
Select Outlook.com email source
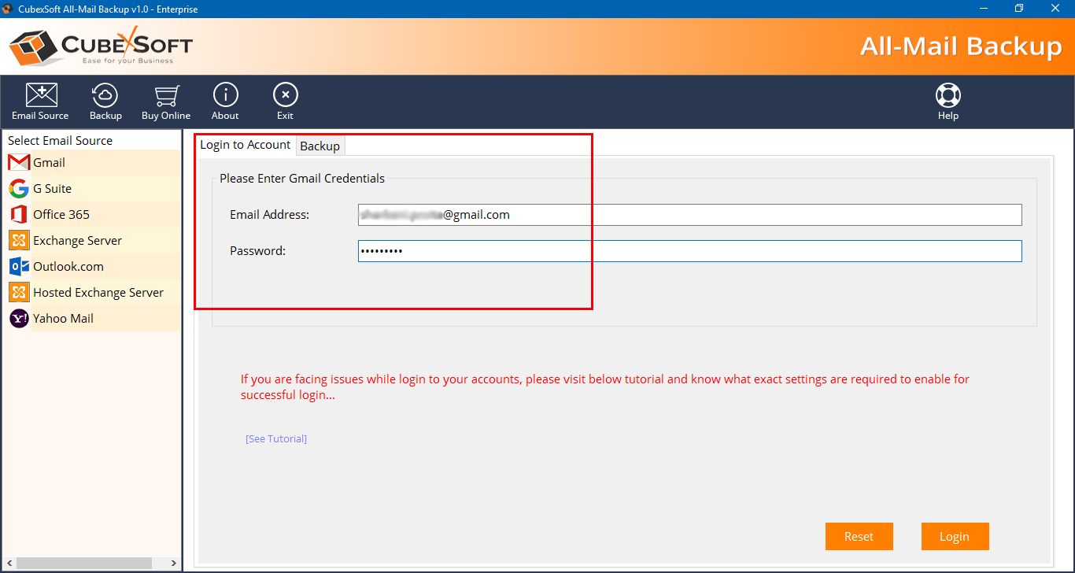click(68, 267)
